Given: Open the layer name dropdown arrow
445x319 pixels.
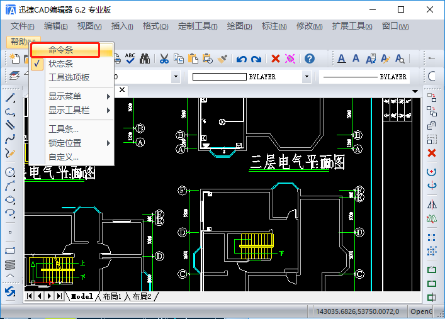Looking at the screenshot, I should coord(176,77).
